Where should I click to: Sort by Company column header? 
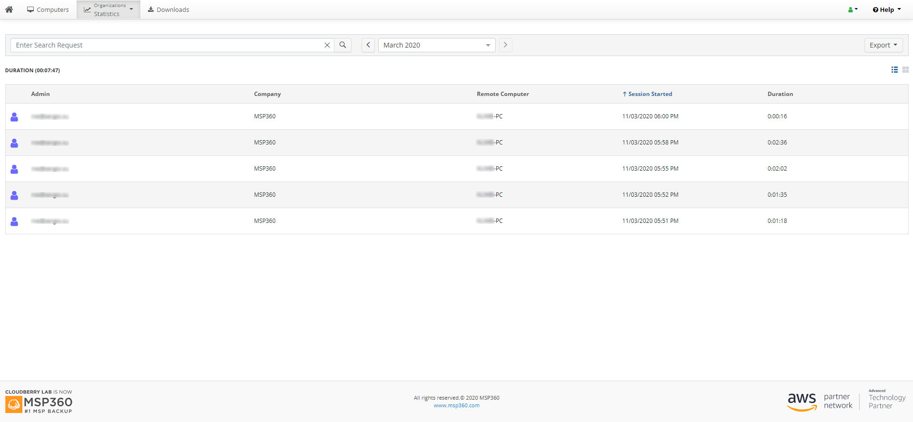[x=267, y=94]
